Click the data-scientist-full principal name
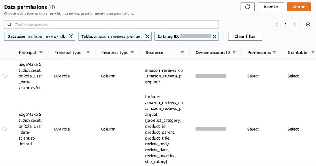The height and width of the screenshot is (166, 316). (x=30, y=76)
